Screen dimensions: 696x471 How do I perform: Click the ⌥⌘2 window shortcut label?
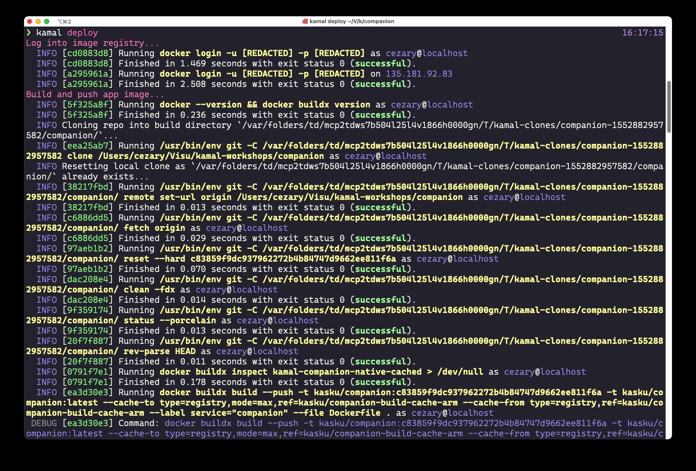click(64, 21)
